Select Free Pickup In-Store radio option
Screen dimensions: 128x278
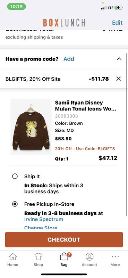pos(15,204)
